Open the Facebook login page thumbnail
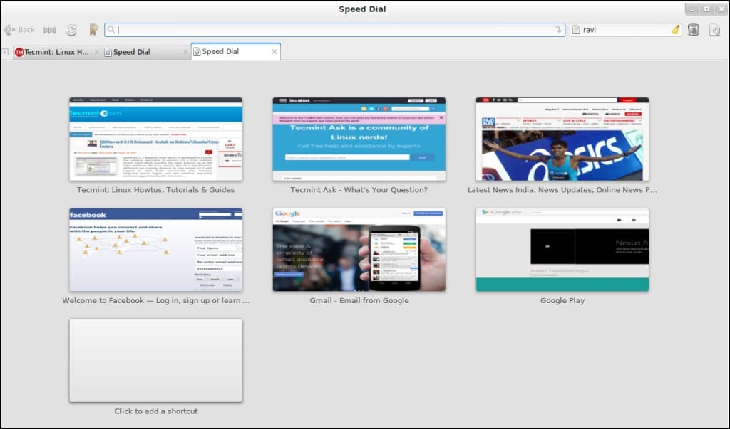This screenshot has width=730, height=429. click(x=156, y=250)
